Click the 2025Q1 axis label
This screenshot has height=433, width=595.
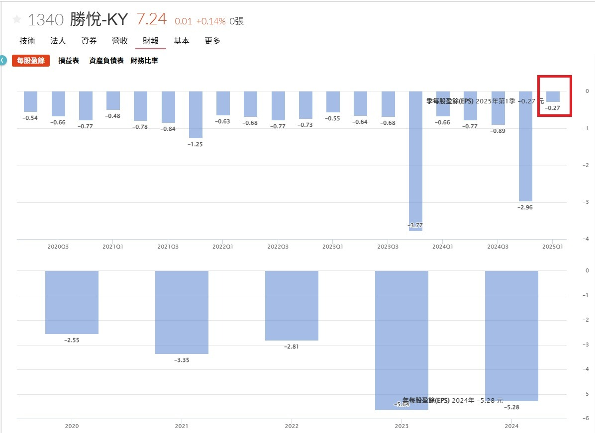[x=553, y=247]
